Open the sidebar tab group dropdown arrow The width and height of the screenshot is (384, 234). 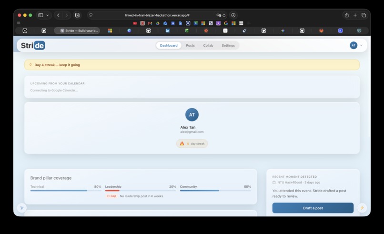click(48, 15)
